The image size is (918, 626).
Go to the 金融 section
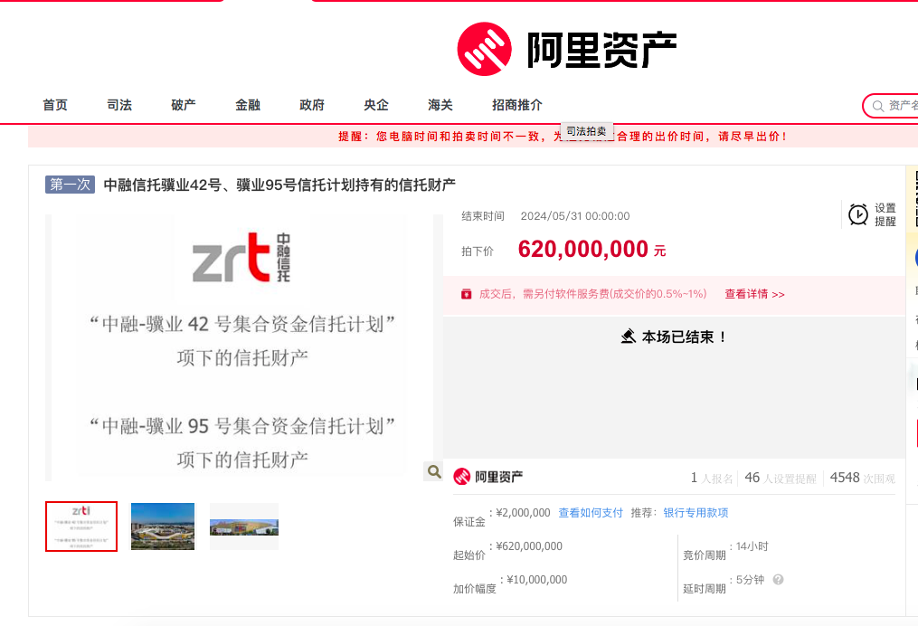click(248, 105)
